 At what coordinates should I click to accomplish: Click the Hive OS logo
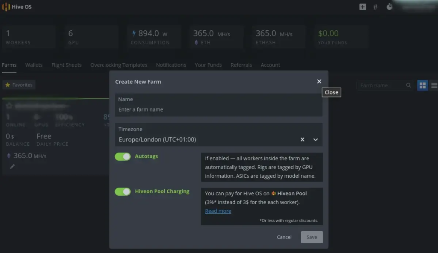17,7
